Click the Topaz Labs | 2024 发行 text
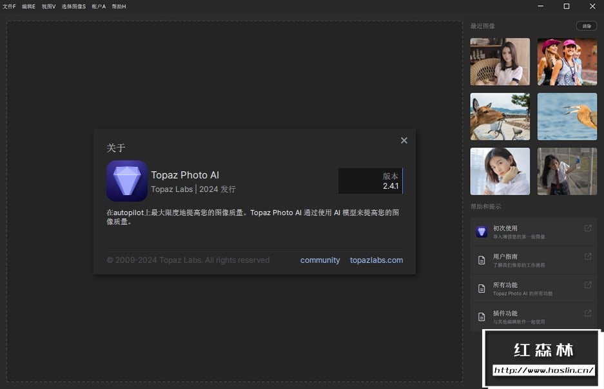Screen dimensions: 604x389 pos(193,189)
